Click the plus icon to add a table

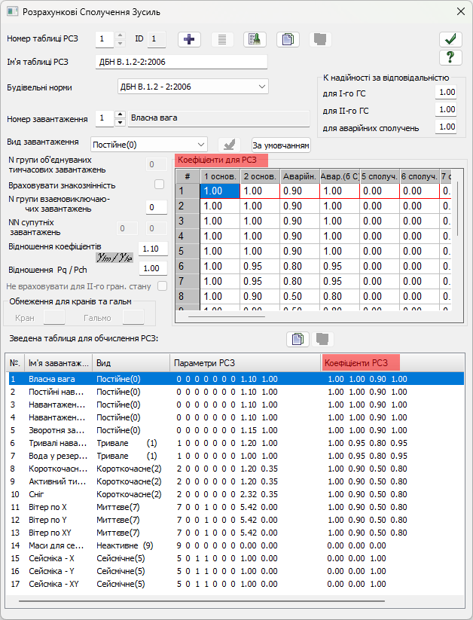point(189,39)
